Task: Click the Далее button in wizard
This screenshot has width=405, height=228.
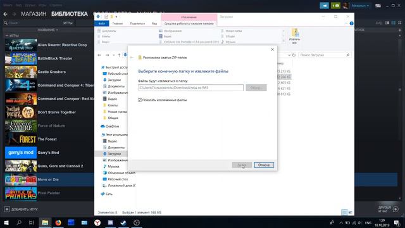Action: (242, 165)
